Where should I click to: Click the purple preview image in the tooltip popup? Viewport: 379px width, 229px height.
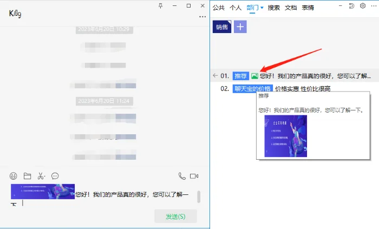point(286,136)
